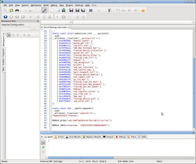
Task: Select the Find Results tab
Action: point(73,137)
